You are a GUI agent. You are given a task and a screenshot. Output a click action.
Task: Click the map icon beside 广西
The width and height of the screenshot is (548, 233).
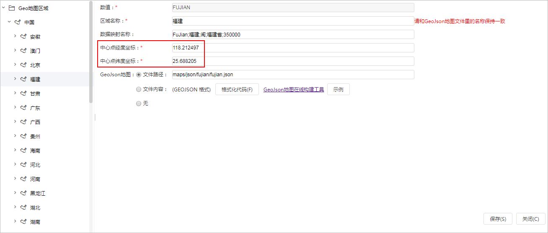[x=23, y=122]
